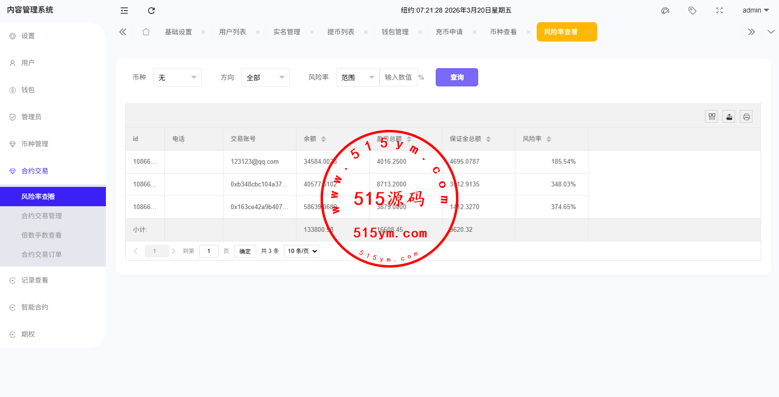This screenshot has height=397, width=779.
Task: Go to home tab icon
Action: pyautogui.click(x=146, y=32)
